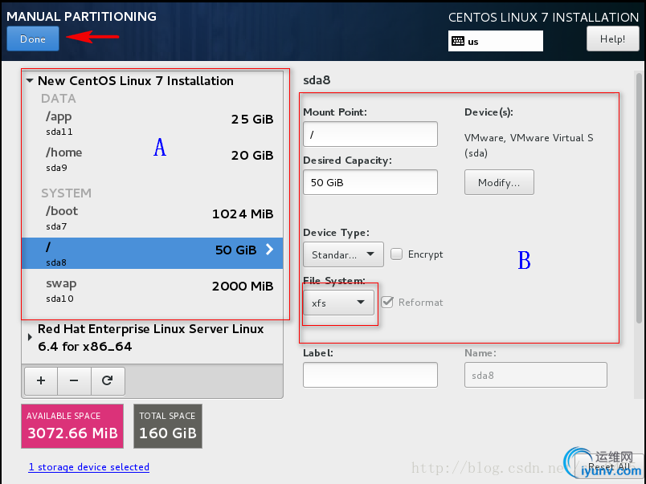Click the arrow on the selected / partition
Image resolution: width=646 pixels, height=484 pixels.
coord(269,250)
